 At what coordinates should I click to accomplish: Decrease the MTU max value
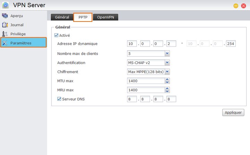pos(167,82)
